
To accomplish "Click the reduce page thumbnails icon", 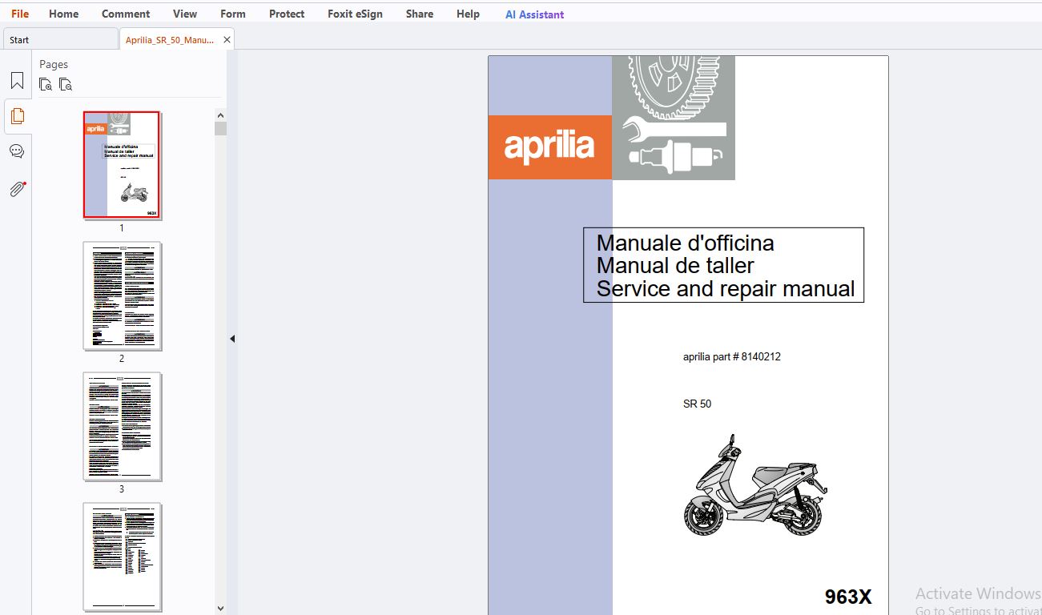I will (x=66, y=84).
